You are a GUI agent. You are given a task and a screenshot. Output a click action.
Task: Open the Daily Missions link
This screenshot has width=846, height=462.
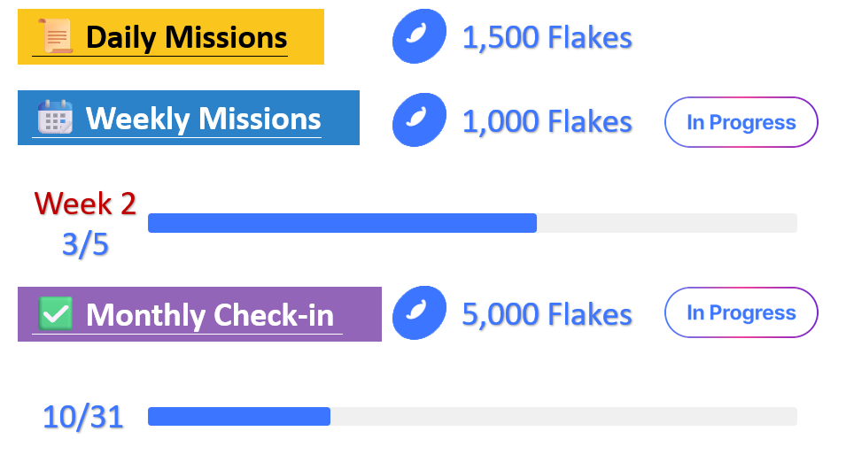[186, 37]
